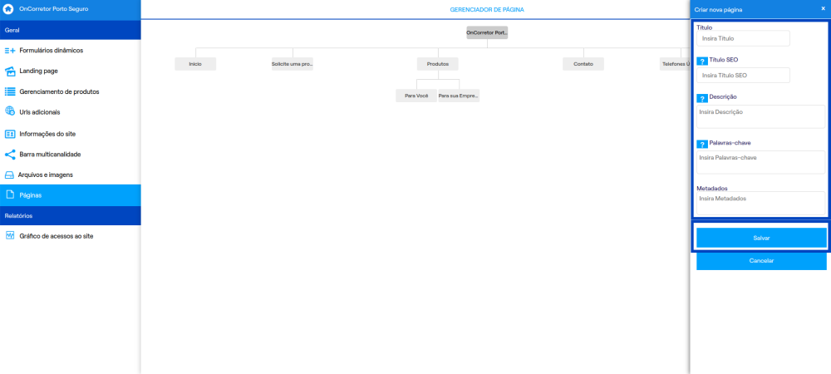Select the Páginas menu item
This screenshot has height=374, width=831.
pos(71,195)
